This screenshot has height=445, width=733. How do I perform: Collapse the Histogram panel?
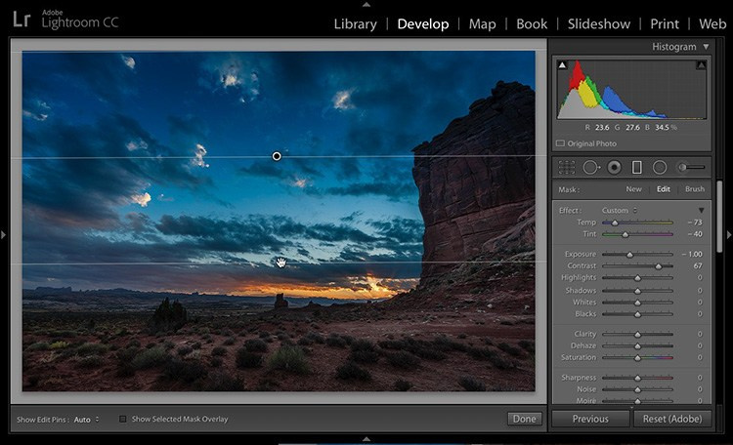[x=706, y=47]
